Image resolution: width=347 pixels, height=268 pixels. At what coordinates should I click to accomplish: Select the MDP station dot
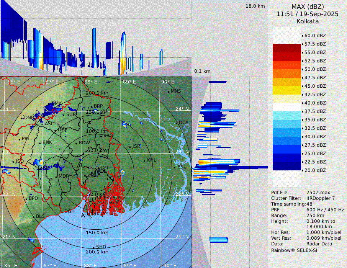click(56, 176)
